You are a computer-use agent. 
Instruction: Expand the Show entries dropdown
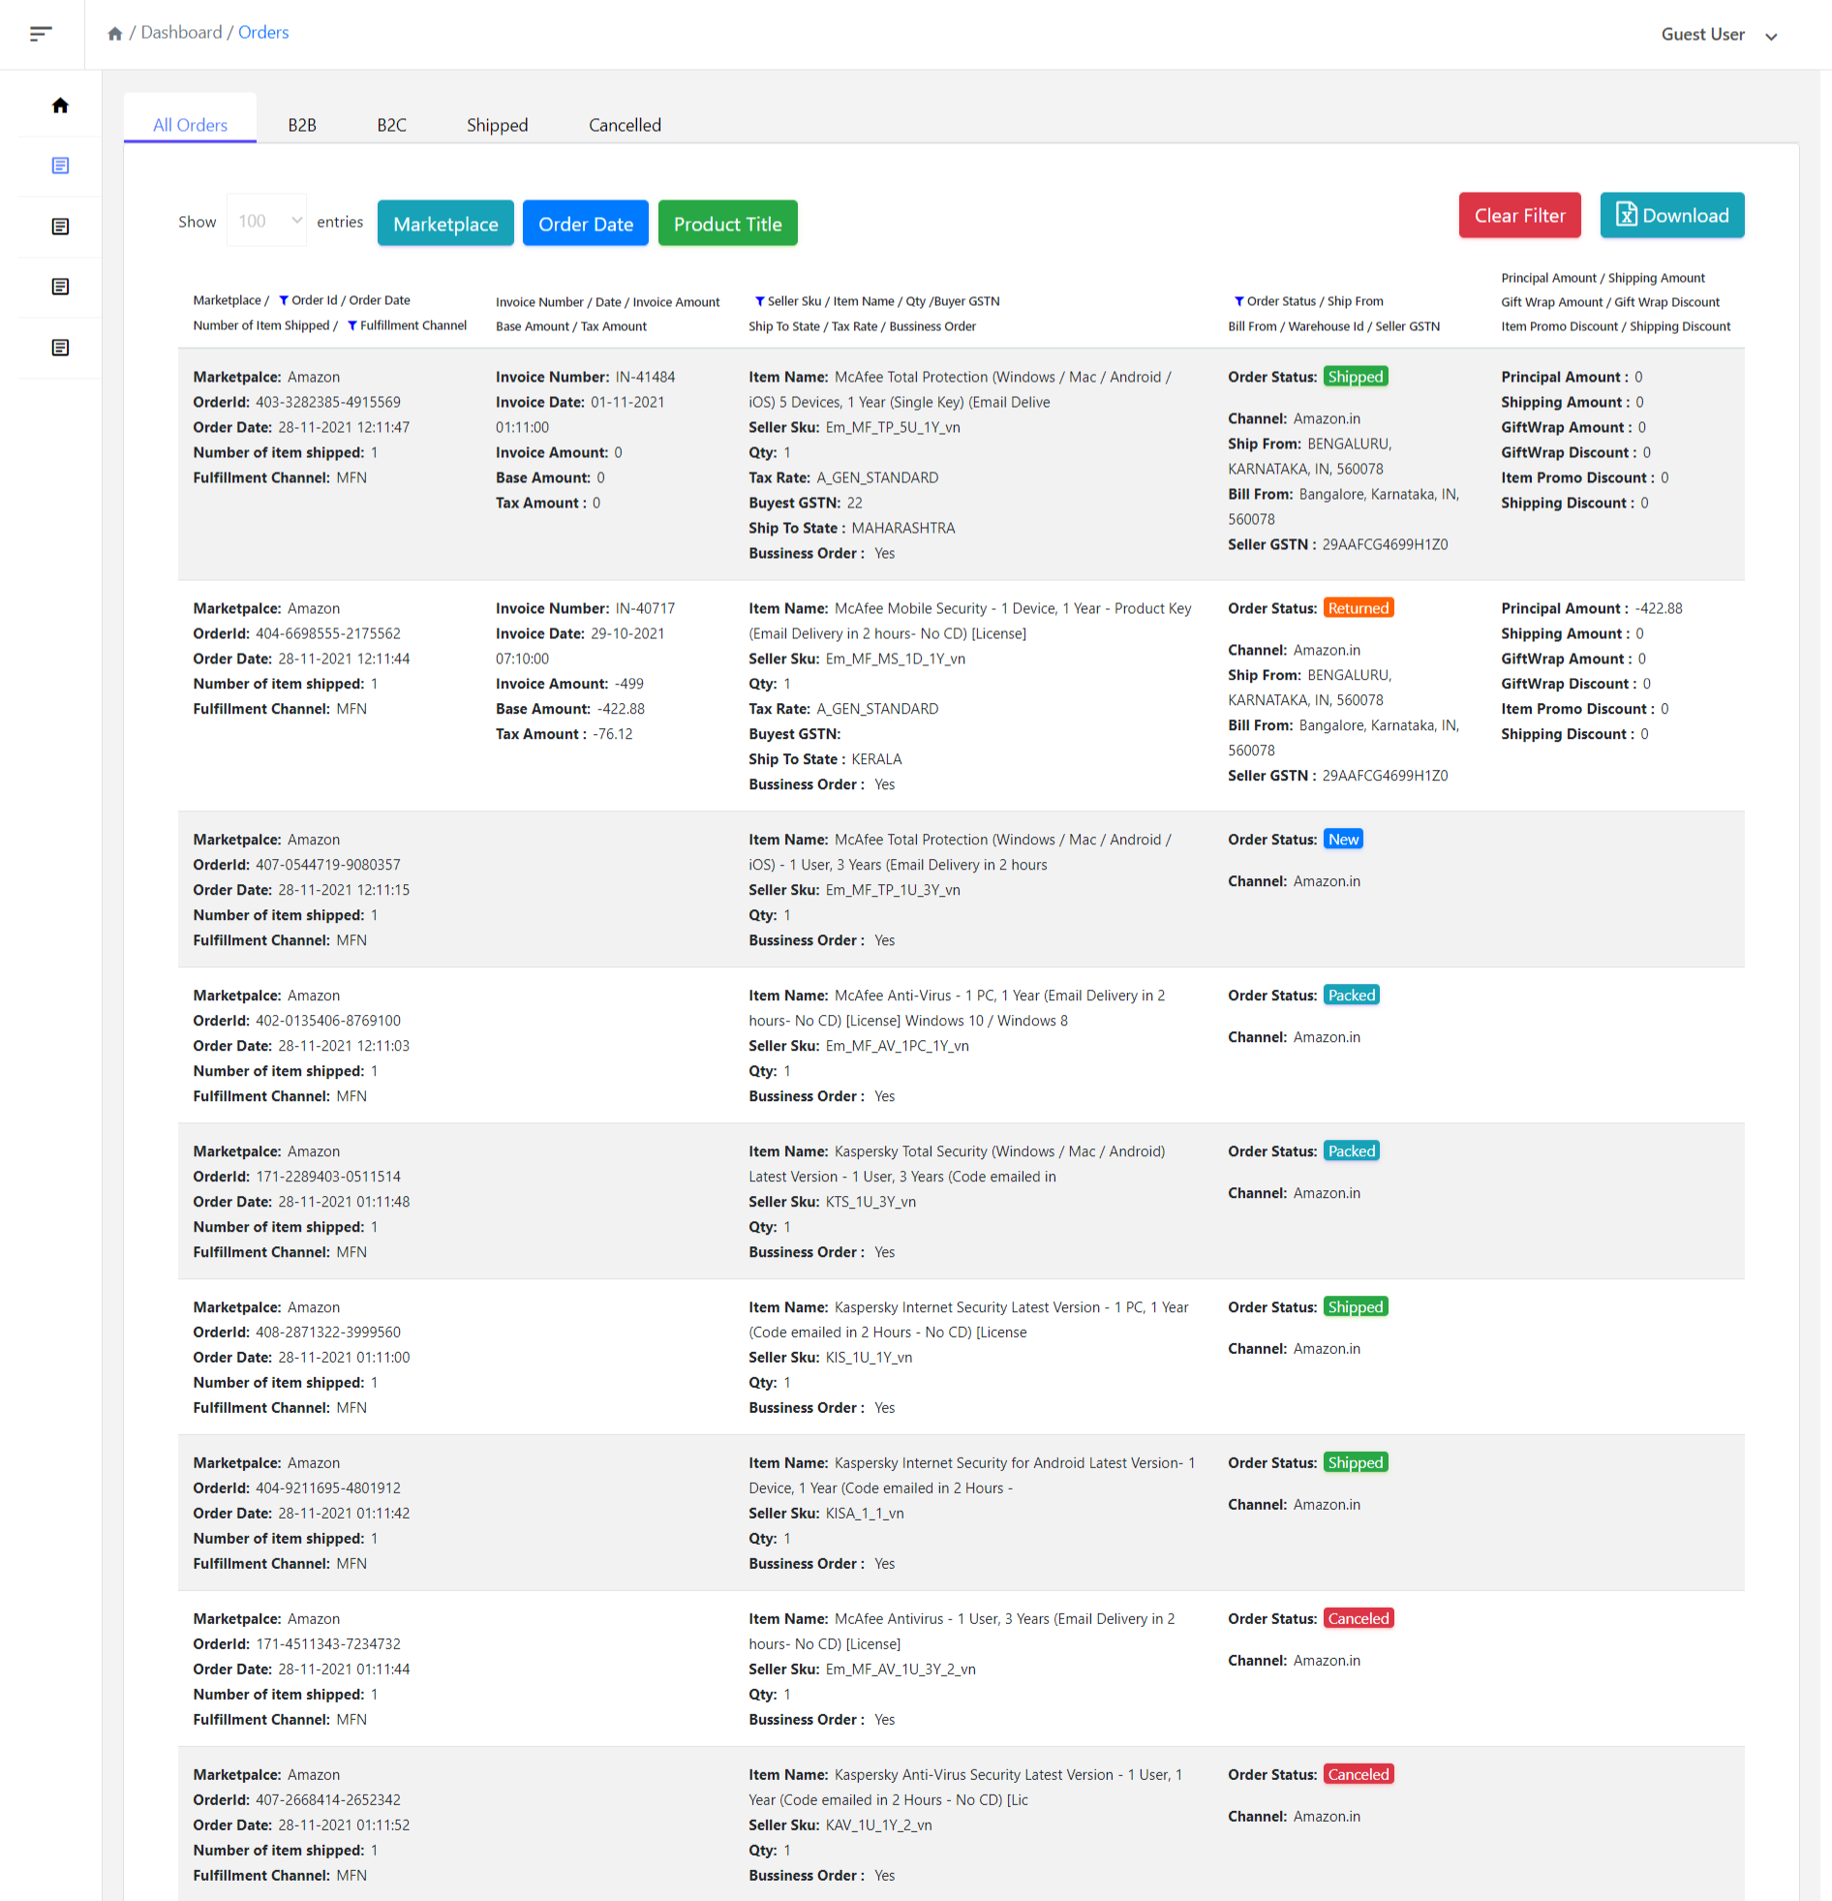coord(266,221)
